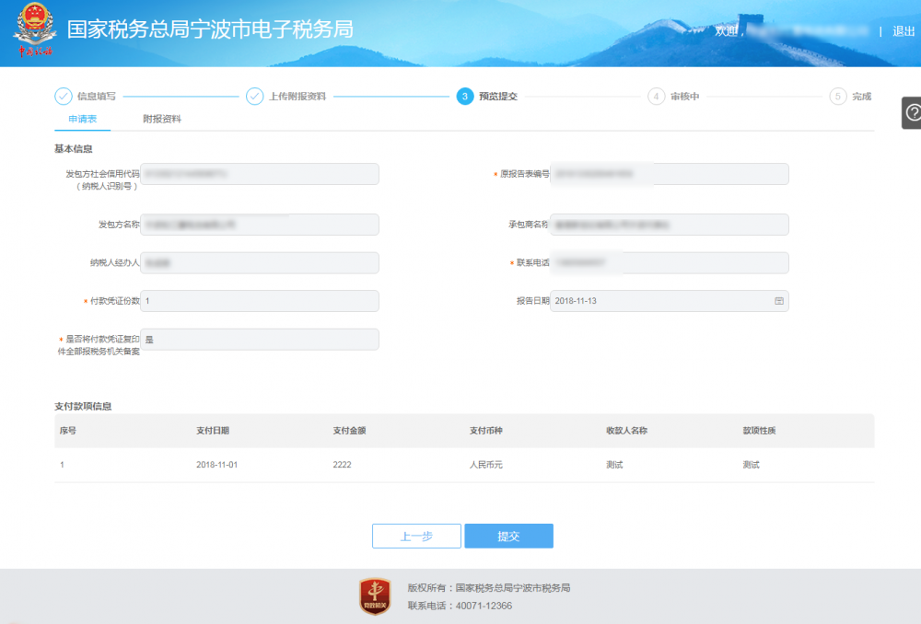Click the circle 5 on 完成 step
The height and width of the screenshot is (624, 921).
coord(834,95)
